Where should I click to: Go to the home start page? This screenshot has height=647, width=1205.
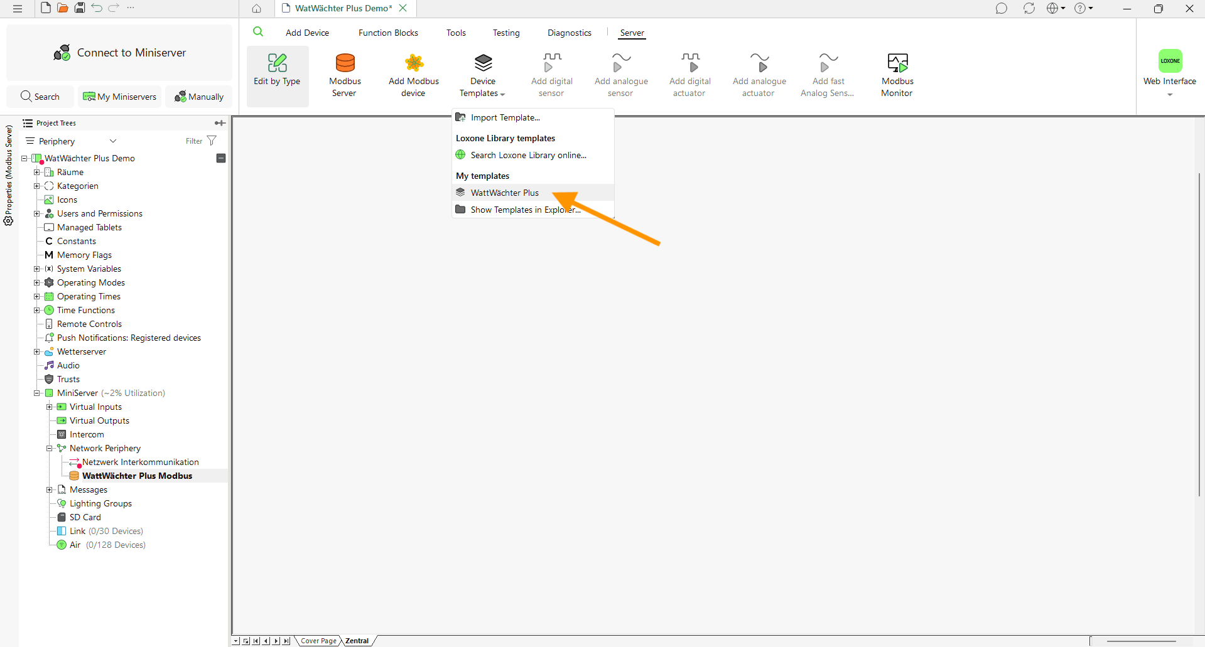[x=257, y=9]
